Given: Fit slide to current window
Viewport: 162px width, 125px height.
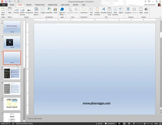Looking at the screenshot, I should coord(160,124).
